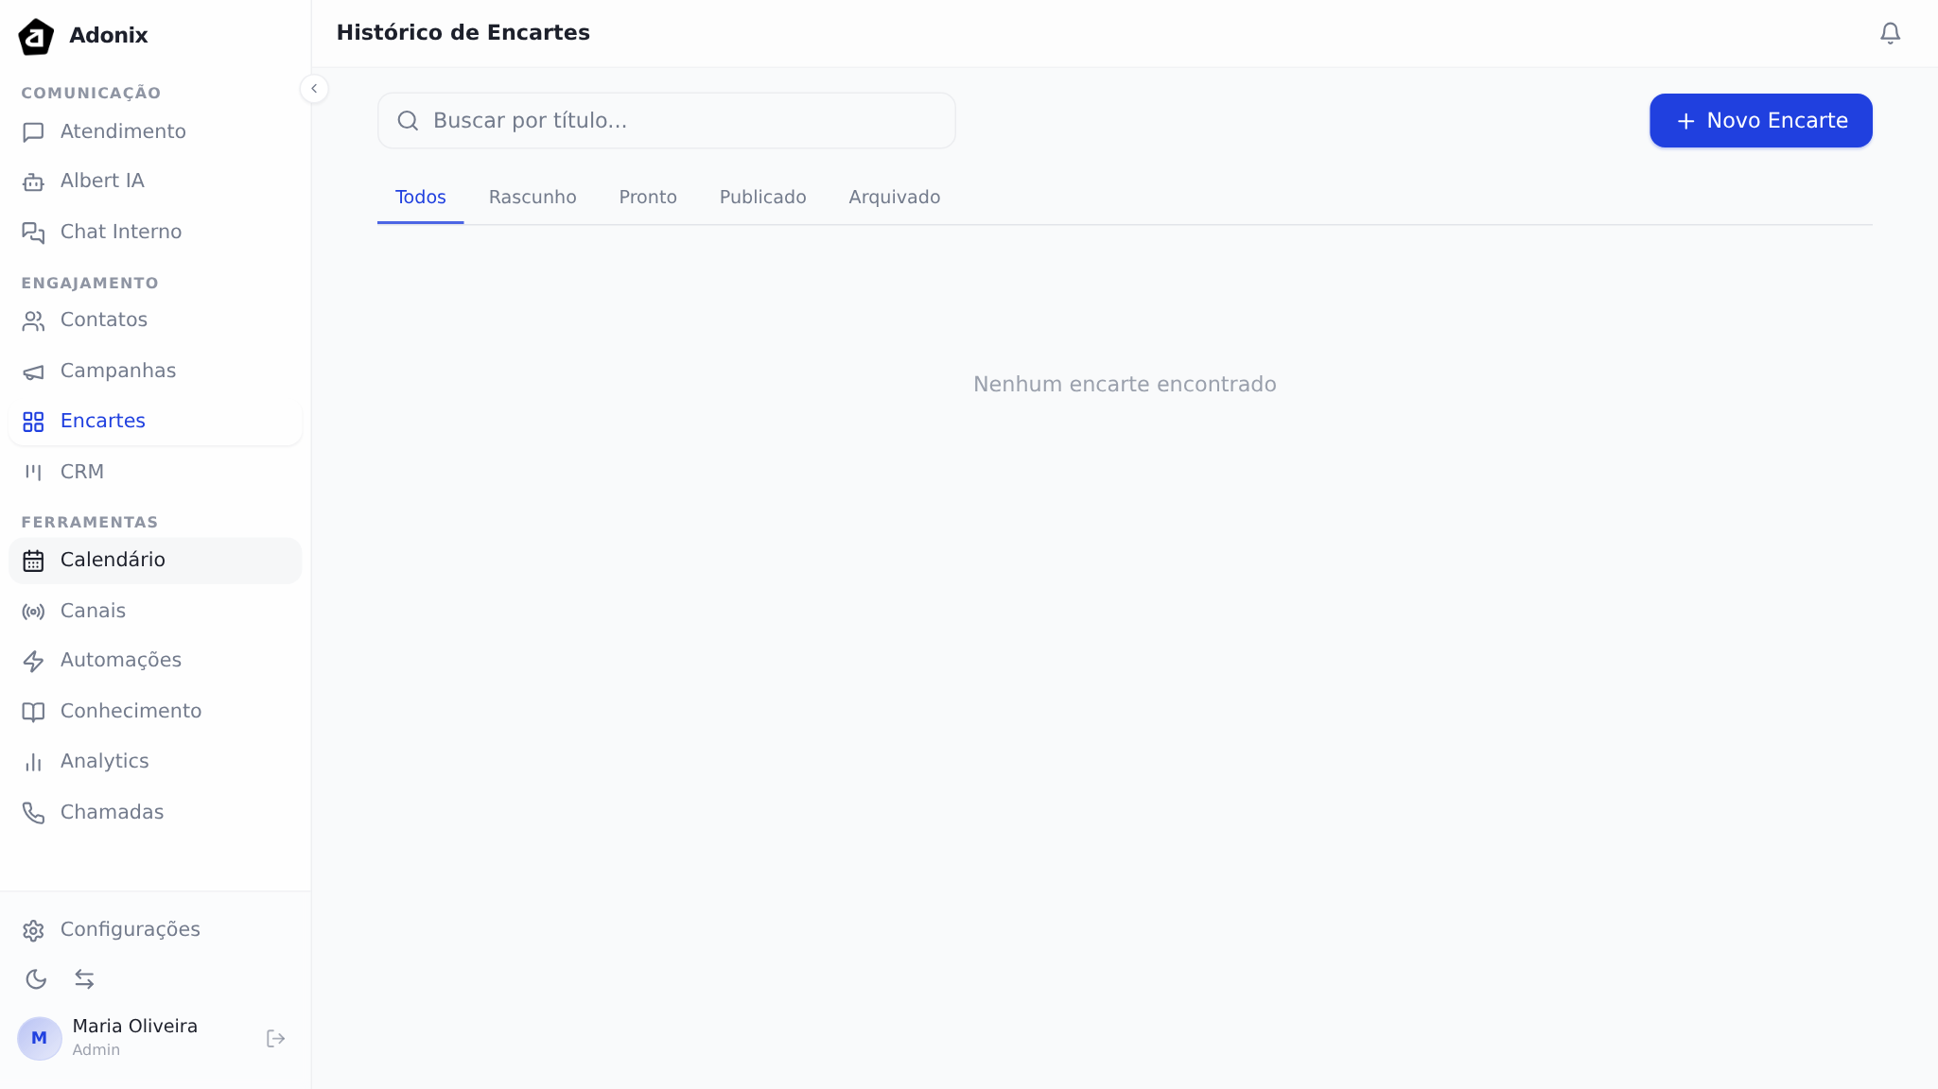This screenshot has height=1089, width=1938.
Task: Open the Calendário tool
Action: [x=113, y=560]
